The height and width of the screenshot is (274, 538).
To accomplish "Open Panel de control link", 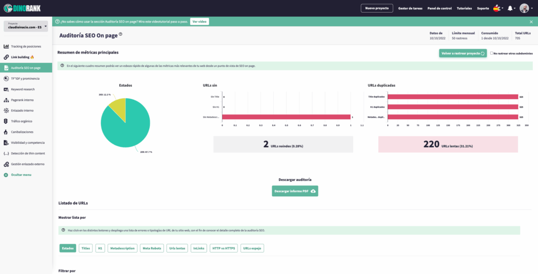I will coord(440,8).
